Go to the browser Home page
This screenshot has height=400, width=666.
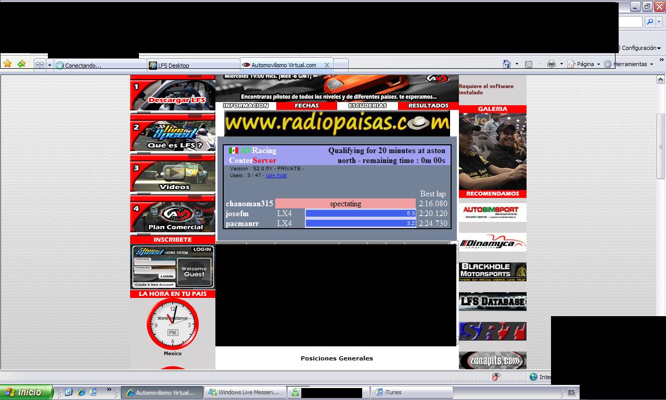click(506, 64)
